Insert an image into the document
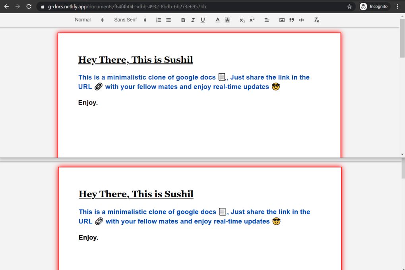 [x=282, y=19]
